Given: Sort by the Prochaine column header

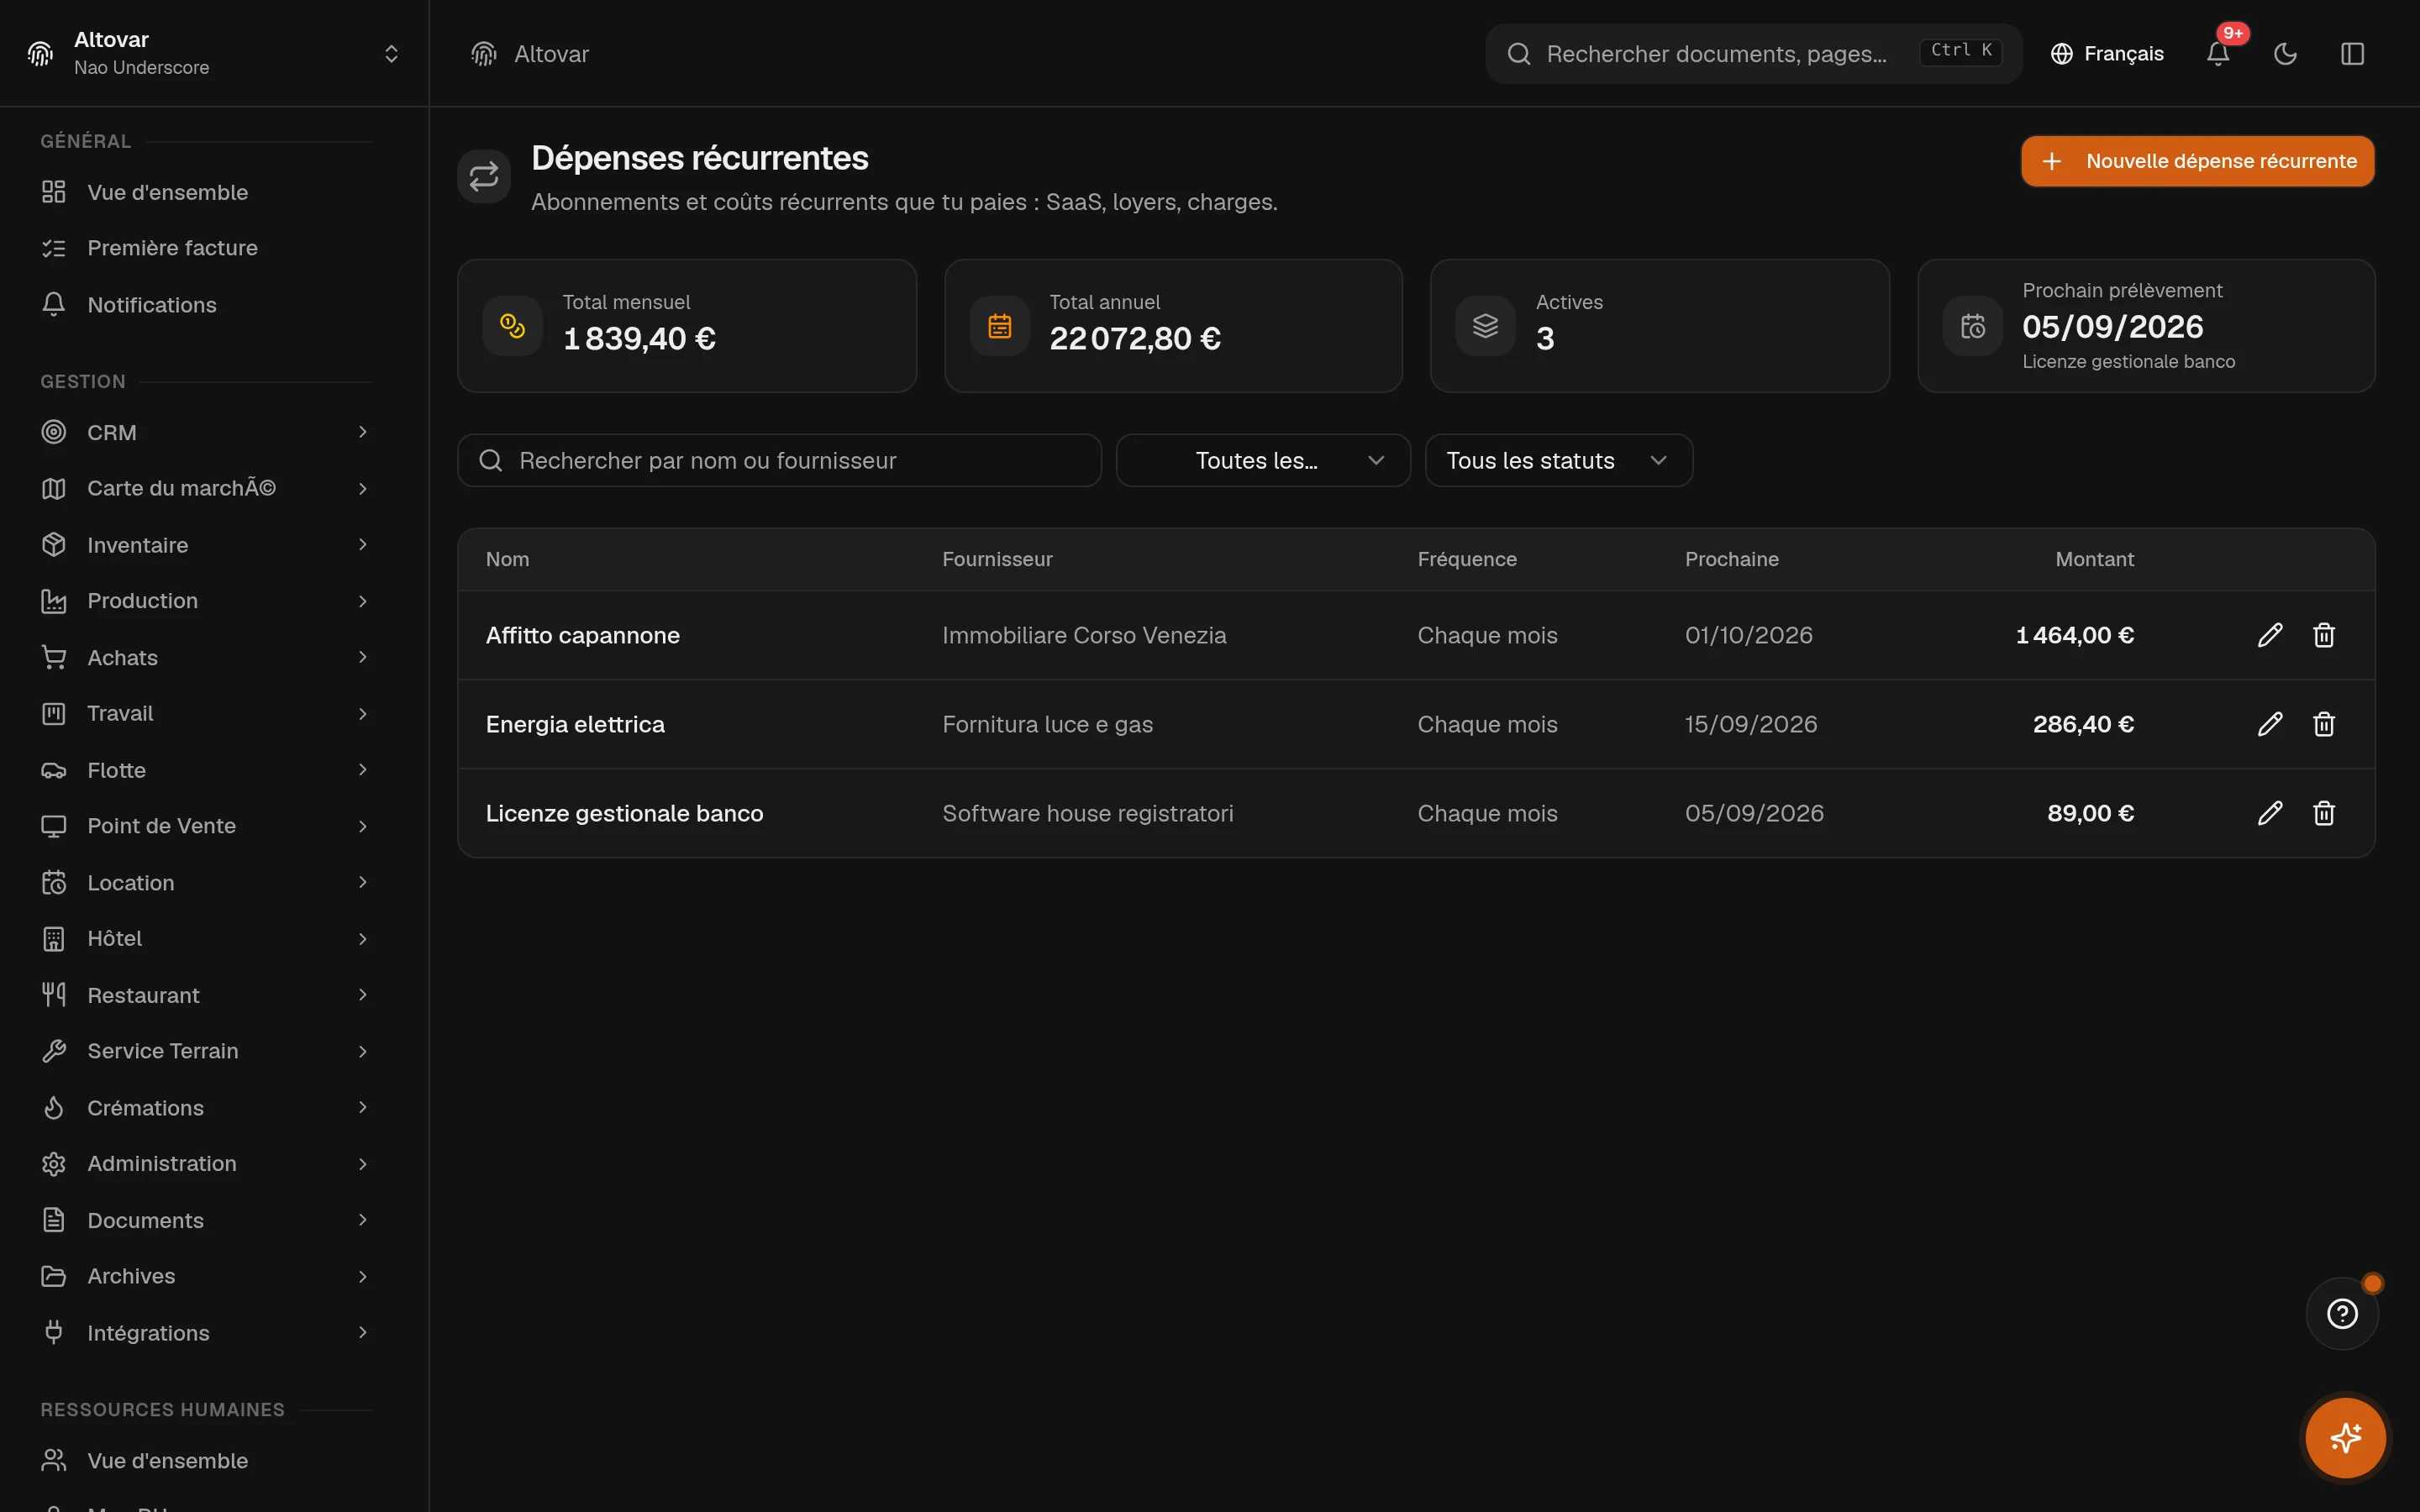Looking at the screenshot, I should (x=1732, y=559).
